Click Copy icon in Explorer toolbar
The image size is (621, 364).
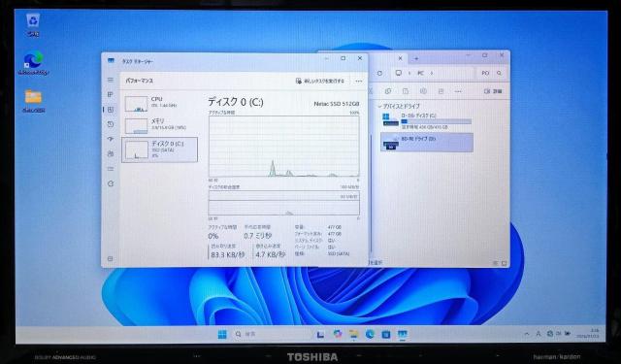pos(388,91)
